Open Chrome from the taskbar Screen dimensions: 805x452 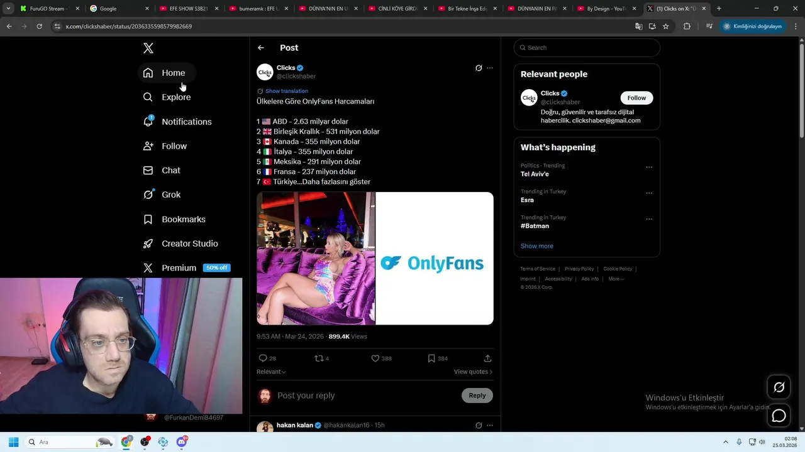[126, 442]
